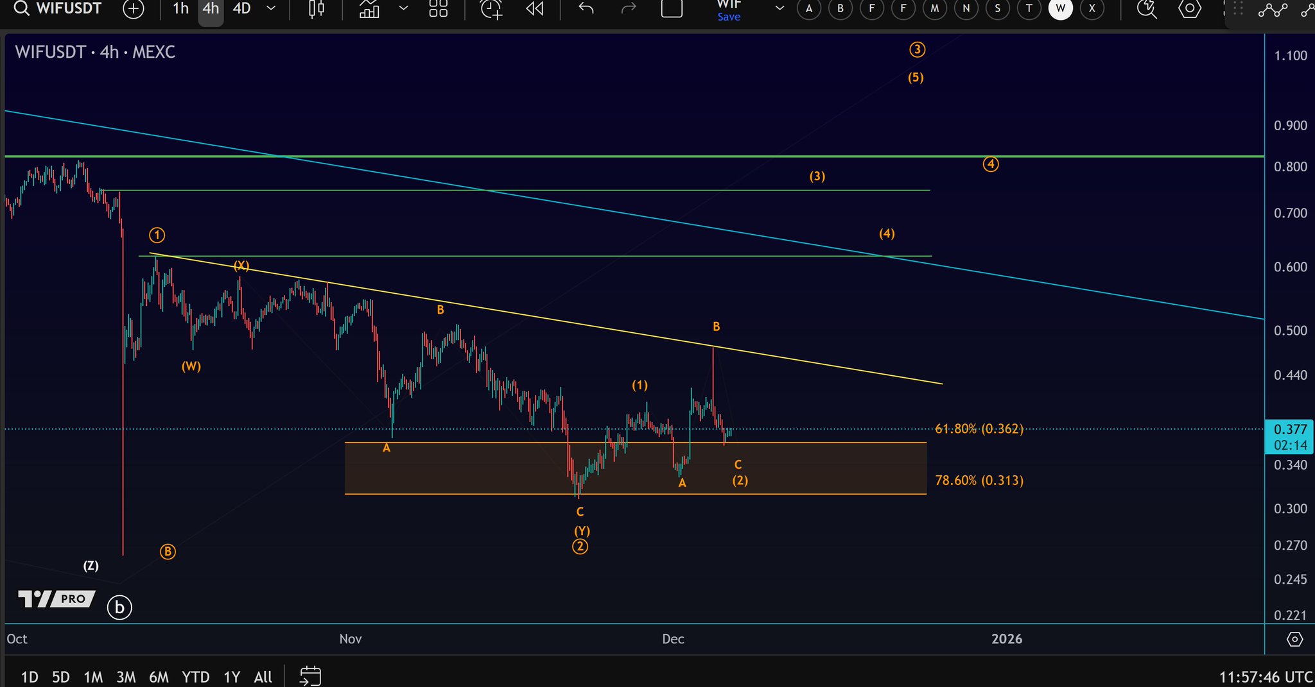Start bar replay with the rewind icon
Viewport: 1315px width, 687px height.
pyautogui.click(x=534, y=9)
